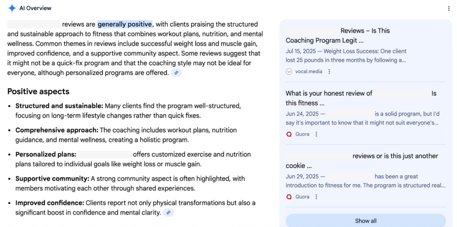457x227 pixels.
Task: Open the 'Coaching Program Legit' article link
Action: [324, 40]
